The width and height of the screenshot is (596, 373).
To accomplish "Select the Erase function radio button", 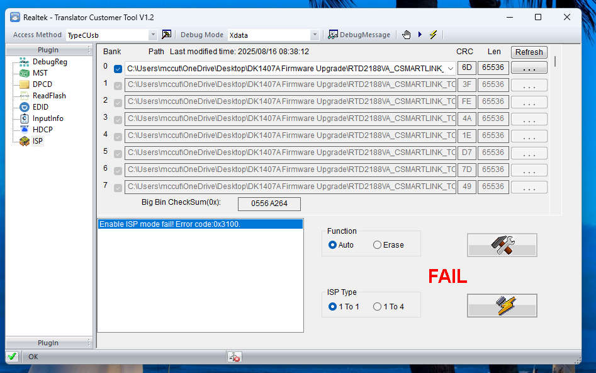I will (388, 245).
